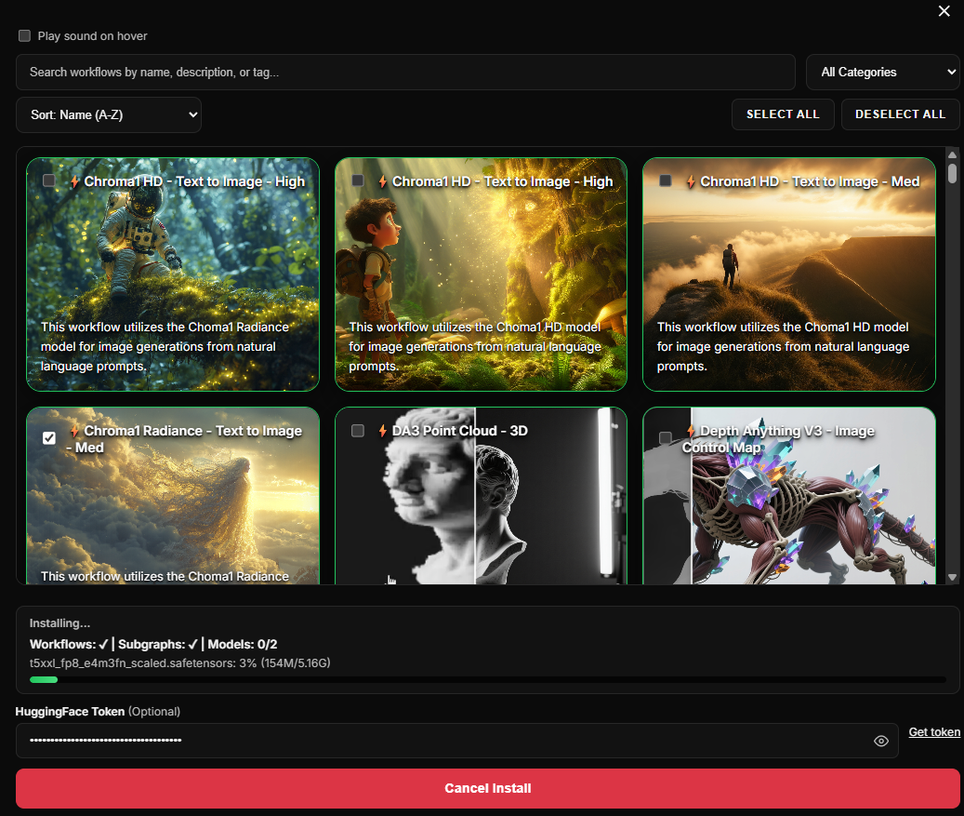Close the workflow installer dialog with X
Screen dimensions: 964x816
[x=944, y=11]
